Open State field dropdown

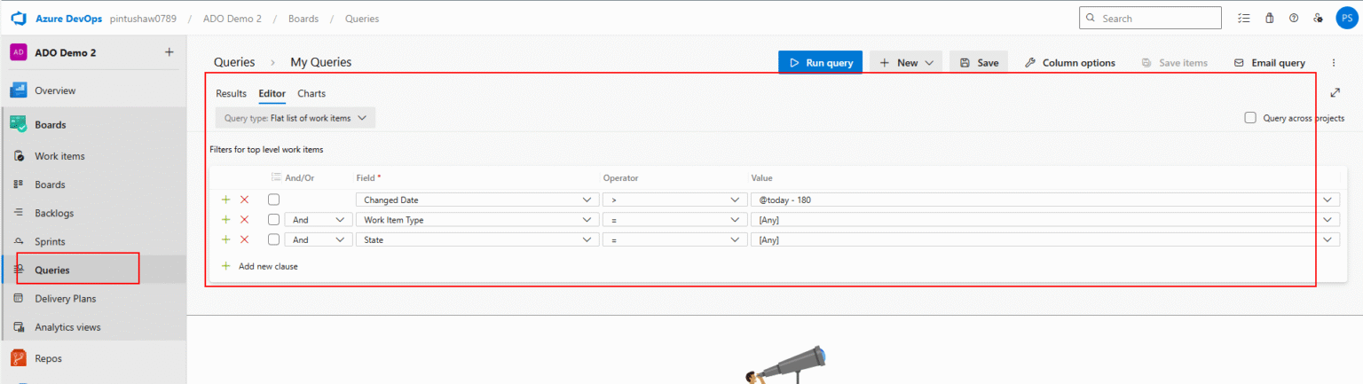[477, 239]
